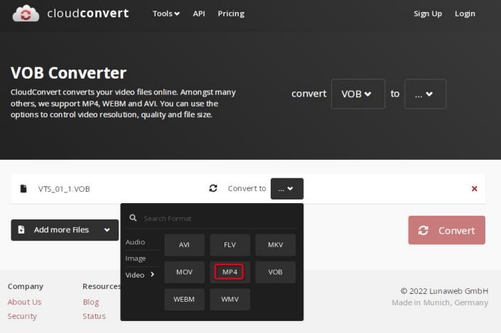Remove VTS_01_1.VOB with the red X
Viewport: 501px width, 333px height.
[474, 189]
